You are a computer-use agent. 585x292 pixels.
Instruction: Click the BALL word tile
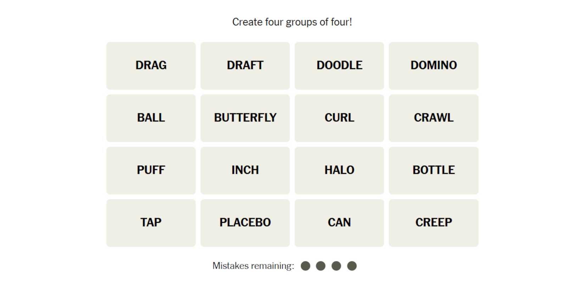point(151,118)
